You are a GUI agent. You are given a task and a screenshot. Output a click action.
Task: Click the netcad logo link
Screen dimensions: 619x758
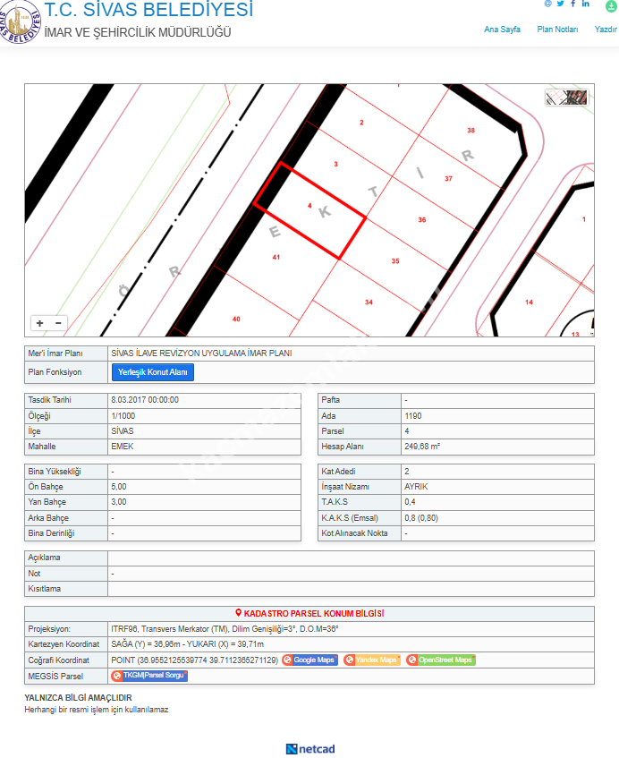pos(309,748)
